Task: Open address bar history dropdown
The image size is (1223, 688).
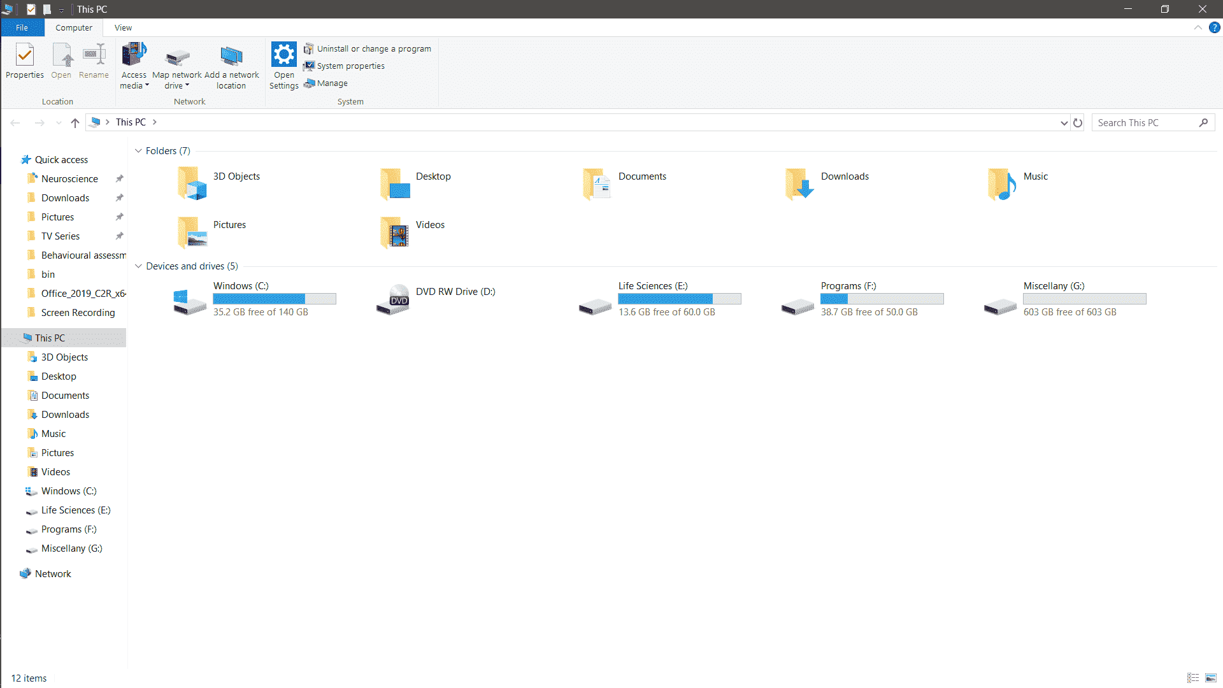Action: click(x=1064, y=122)
